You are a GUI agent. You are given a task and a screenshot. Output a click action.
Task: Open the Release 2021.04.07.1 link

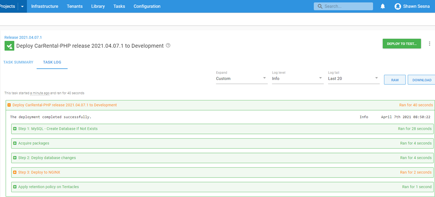click(x=23, y=37)
